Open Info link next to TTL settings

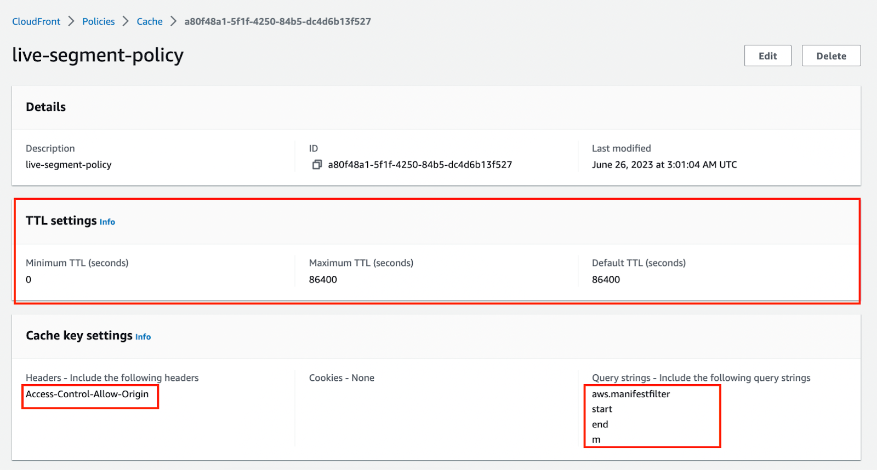pos(107,222)
